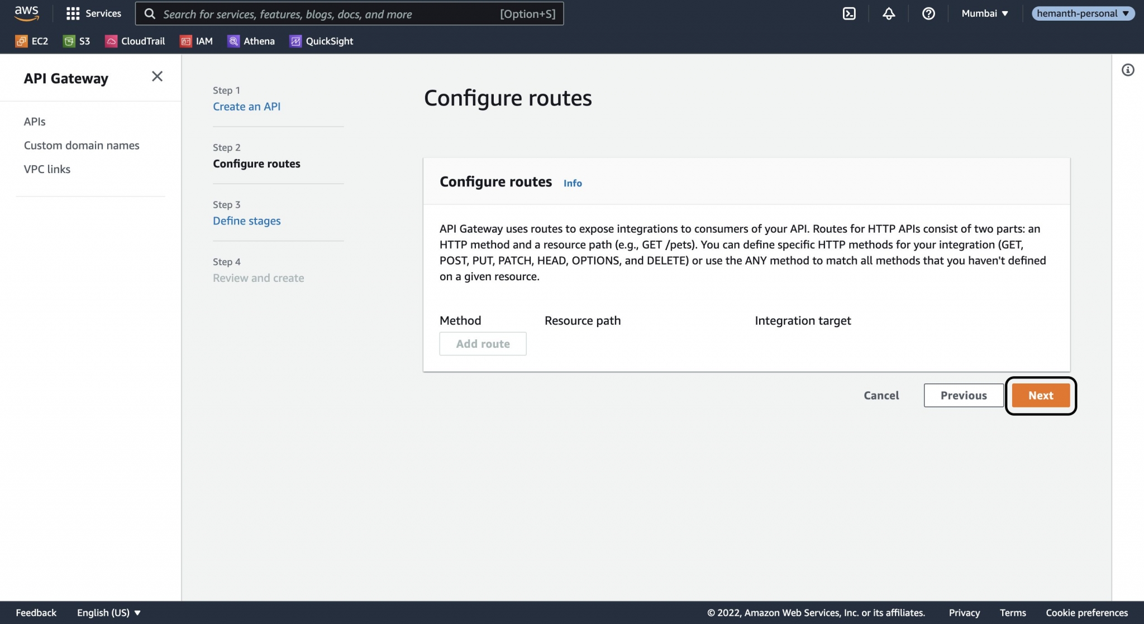The width and height of the screenshot is (1144, 624).
Task: Open the CloudTrail favorite shortcut
Action: coord(135,41)
